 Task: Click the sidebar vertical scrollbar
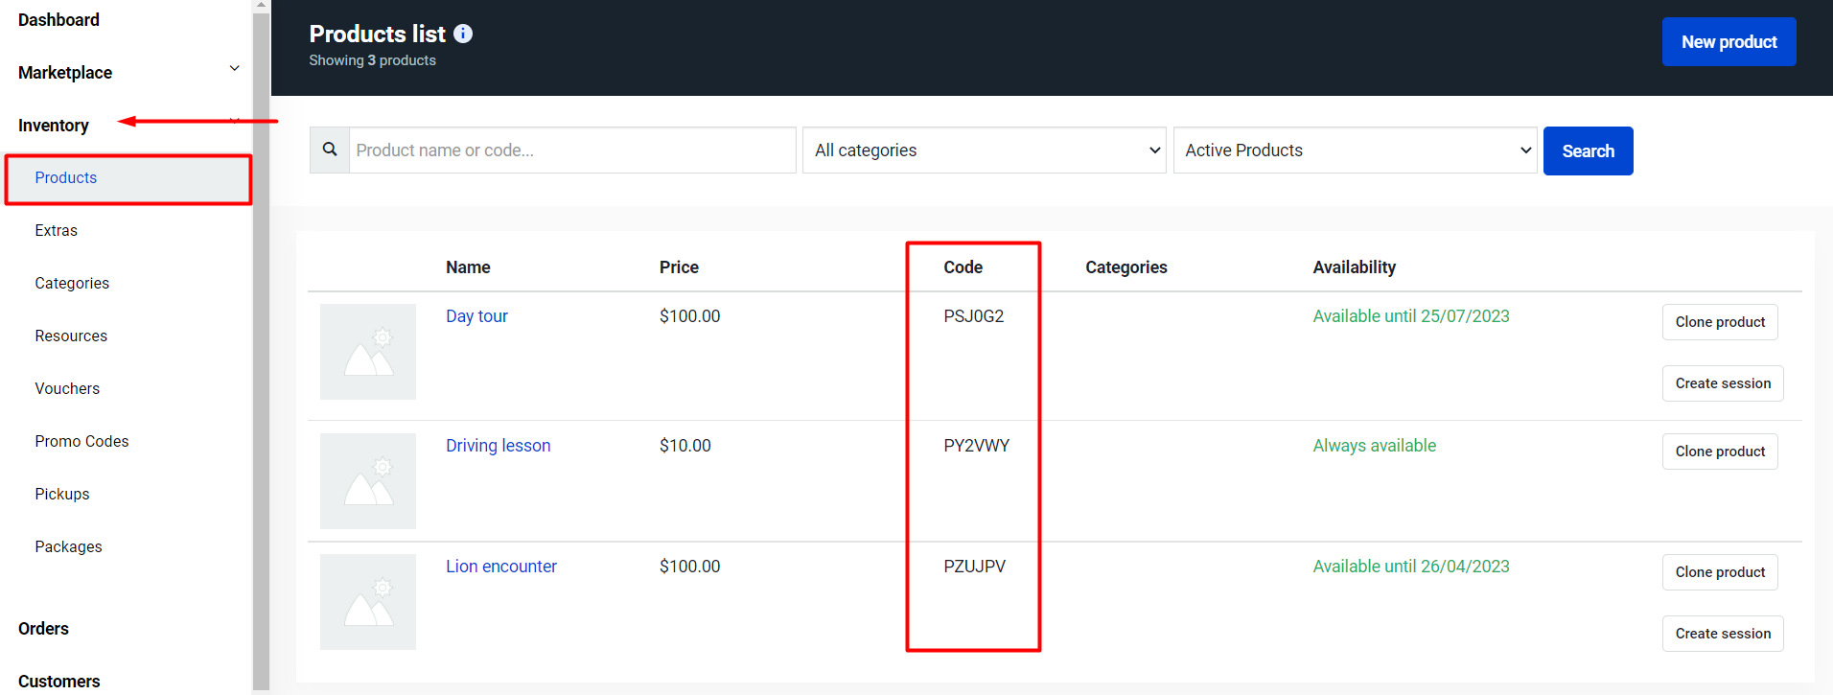261,351
